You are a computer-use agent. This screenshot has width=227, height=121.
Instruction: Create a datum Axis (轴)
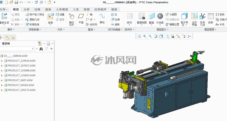coord(89,14)
